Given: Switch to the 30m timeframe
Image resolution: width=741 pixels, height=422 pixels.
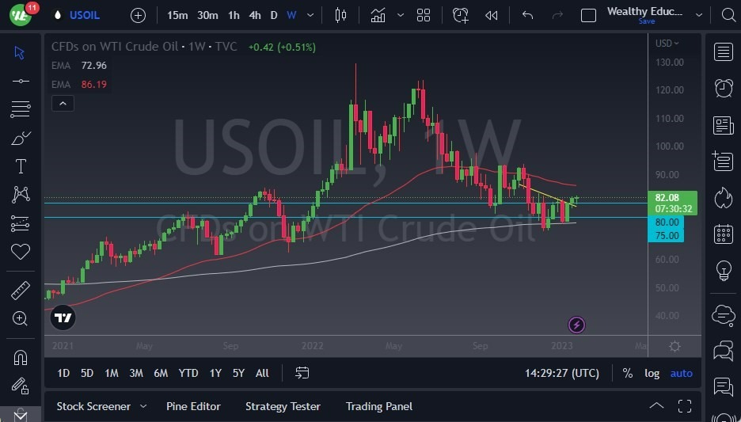Looking at the screenshot, I should (207, 16).
